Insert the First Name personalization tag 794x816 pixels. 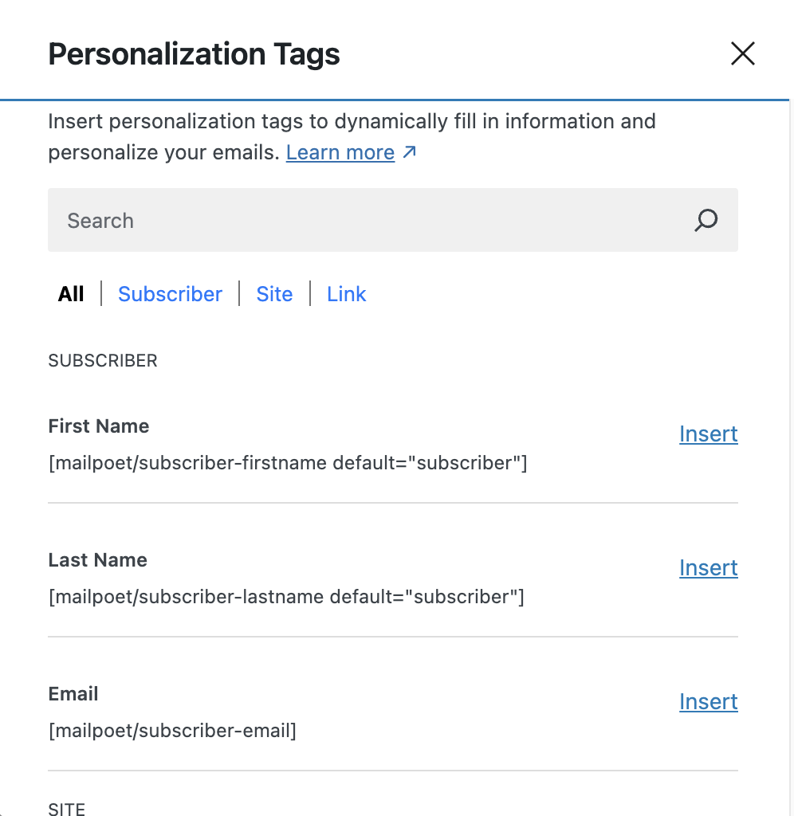(708, 433)
